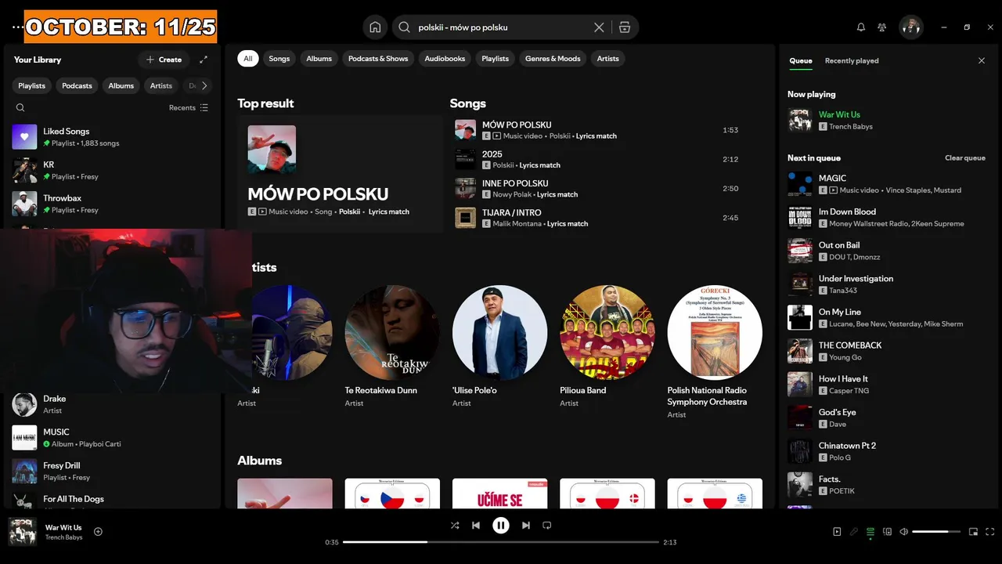This screenshot has height=564, width=1002.
Task: Open Connect to a device icon
Action: point(887,532)
